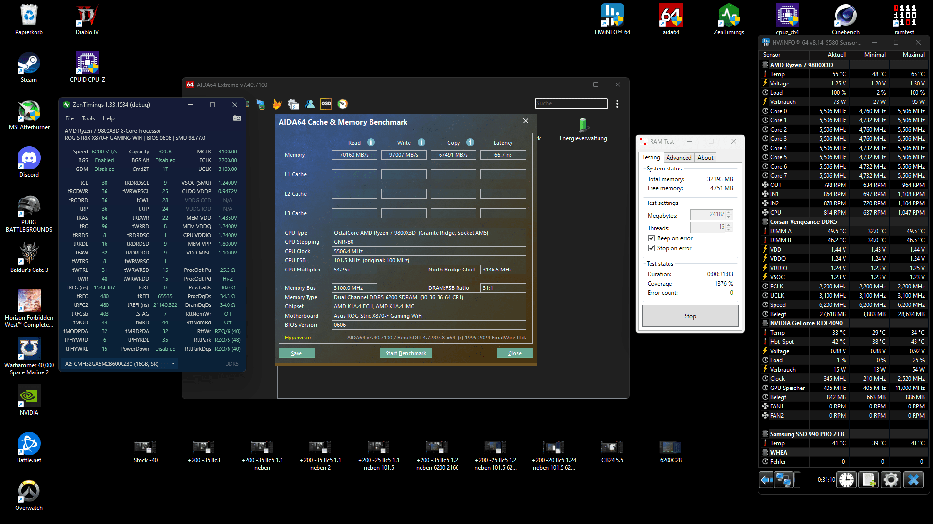The image size is (933, 524).
Task: Open MSI Afterburner desktop icon
Action: [x=29, y=116]
